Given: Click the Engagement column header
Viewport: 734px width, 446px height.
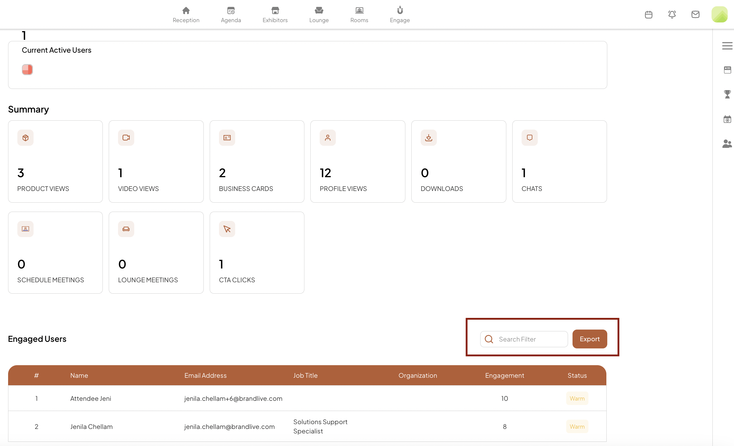Looking at the screenshot, I should pos(505,375).
